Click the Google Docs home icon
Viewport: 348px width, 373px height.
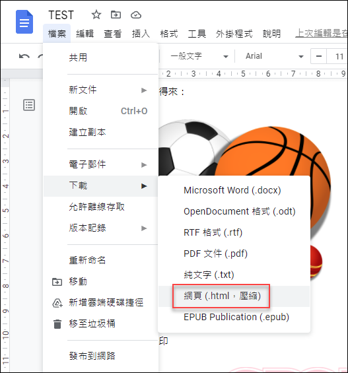click(24, 22)
